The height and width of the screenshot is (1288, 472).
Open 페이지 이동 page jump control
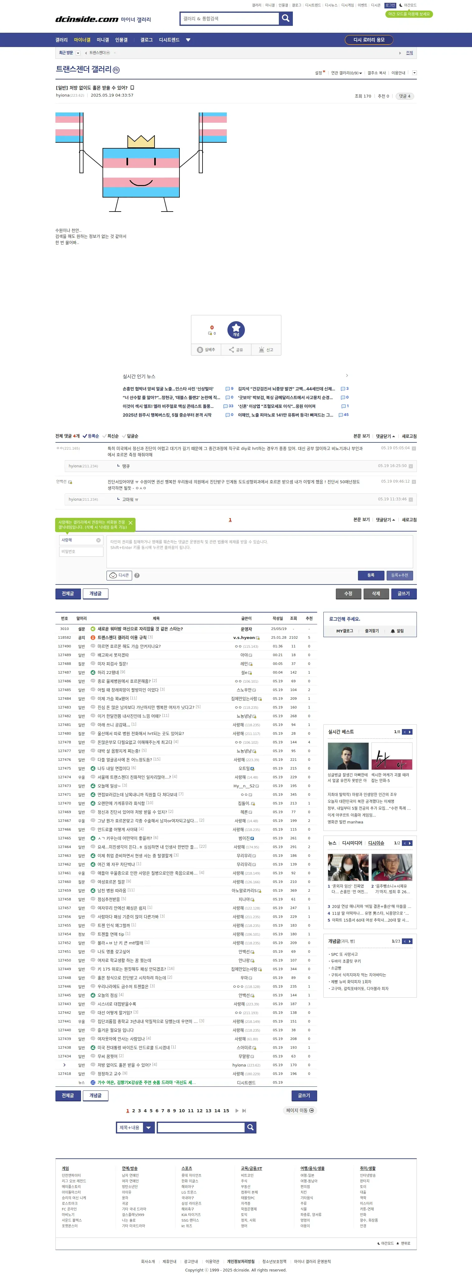click(x=300, y=1110)
